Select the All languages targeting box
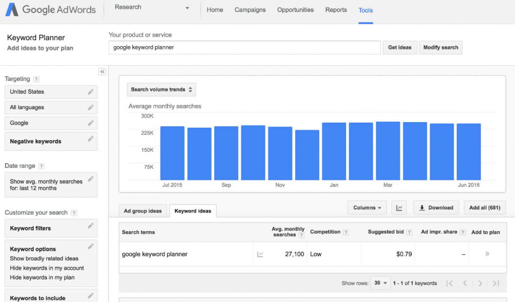 point(51,108)
